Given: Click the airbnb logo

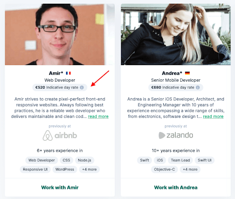Looking at the screenshot, I should 60,135.
